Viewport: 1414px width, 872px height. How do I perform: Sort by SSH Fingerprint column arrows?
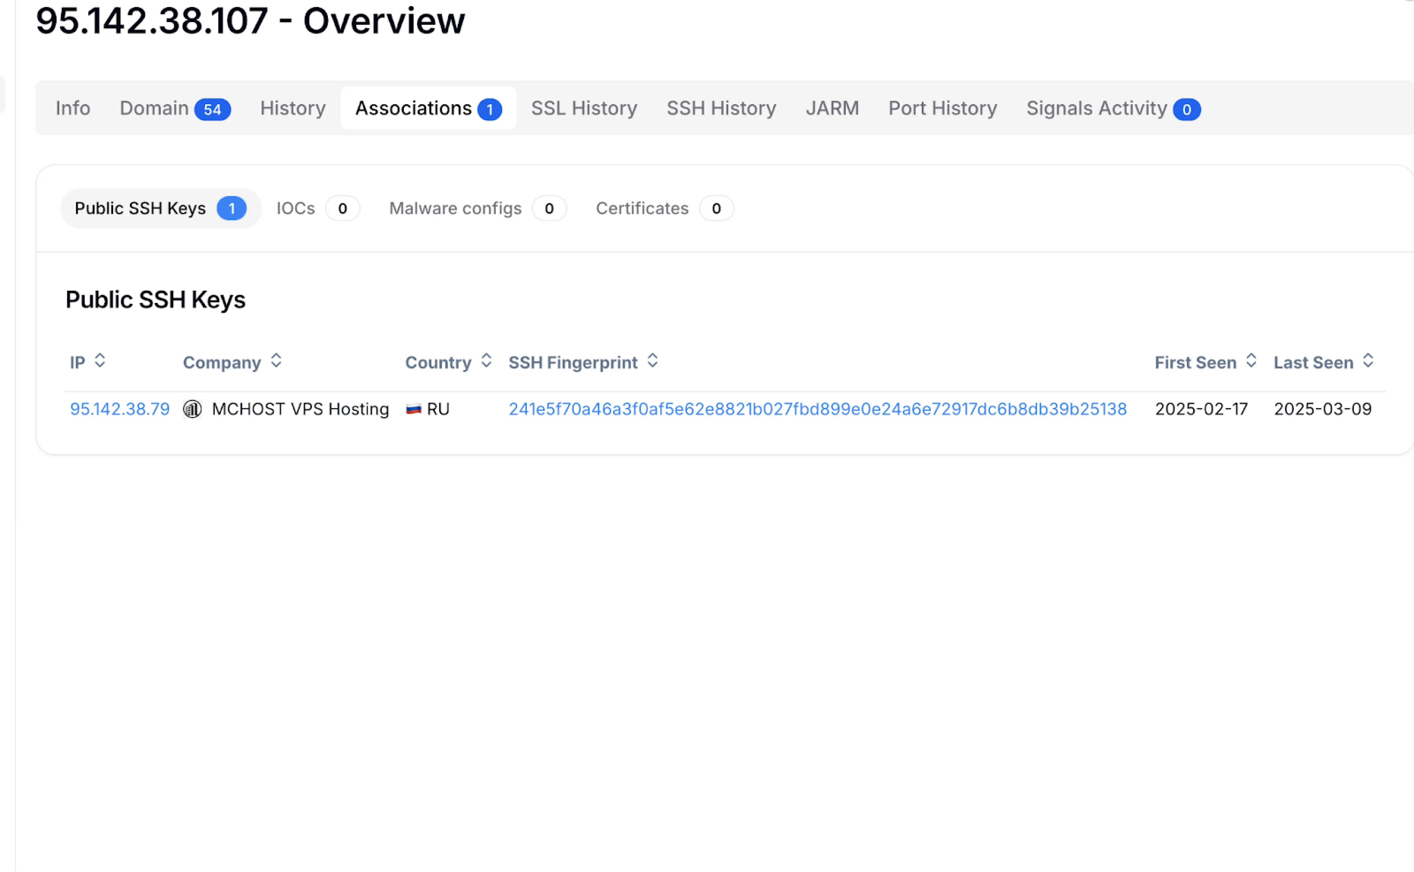pyautogui.click(x=653, y=361)
